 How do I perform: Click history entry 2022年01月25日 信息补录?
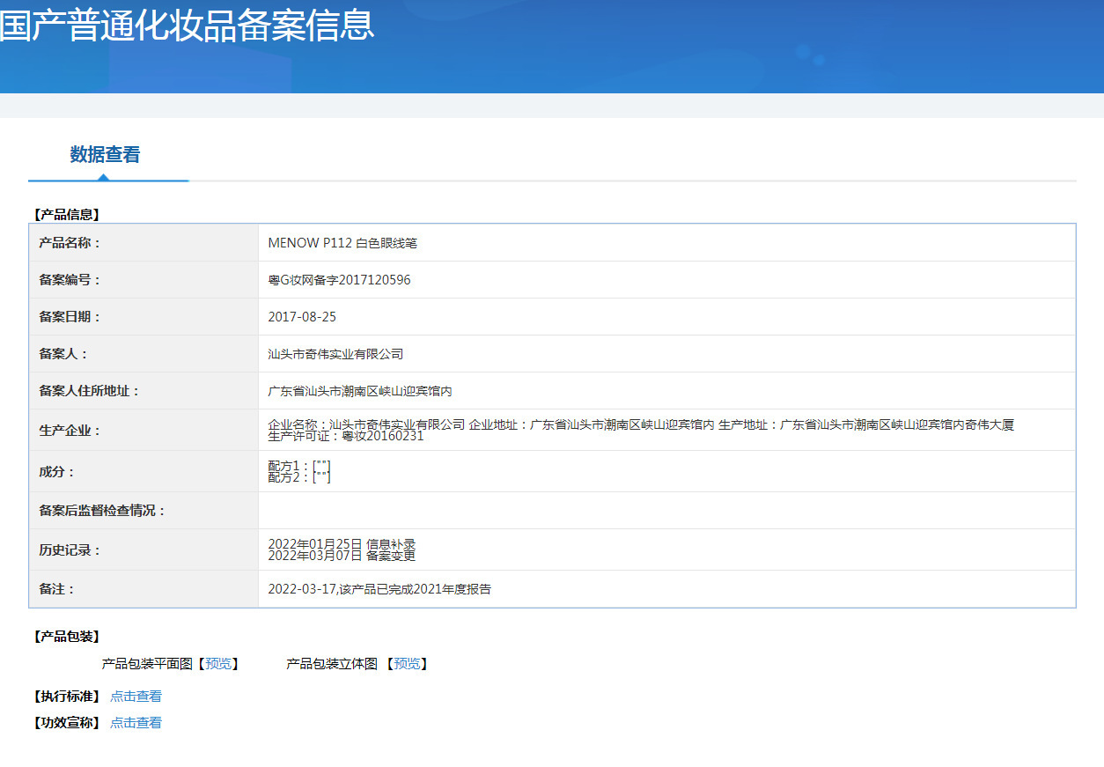[342, 544]
